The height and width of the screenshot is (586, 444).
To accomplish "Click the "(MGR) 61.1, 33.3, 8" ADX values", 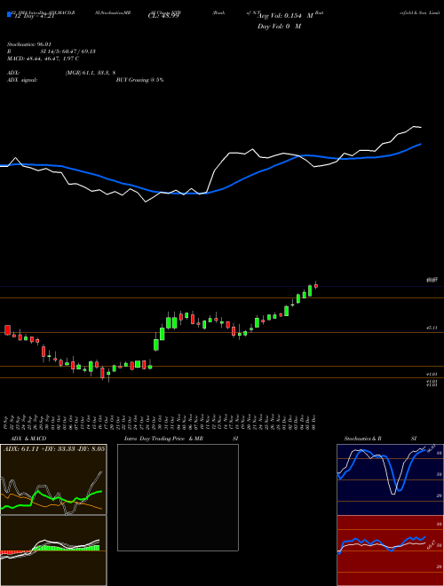I will [90, 73].
